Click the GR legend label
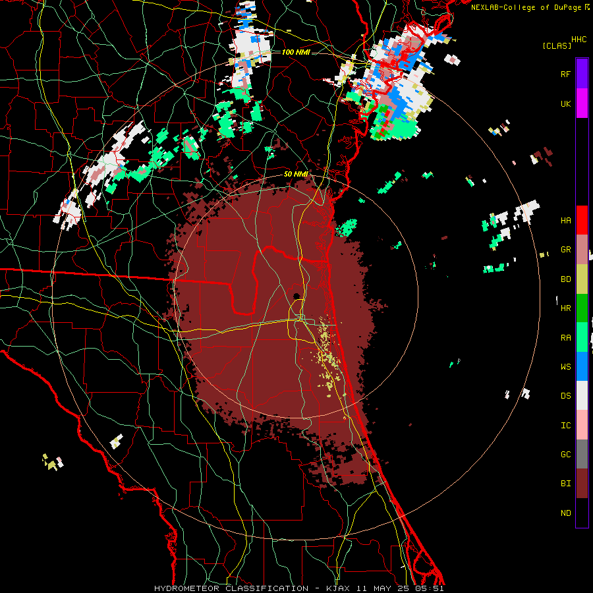This screenshot has height=593, width=593. (x=565, y=250)
